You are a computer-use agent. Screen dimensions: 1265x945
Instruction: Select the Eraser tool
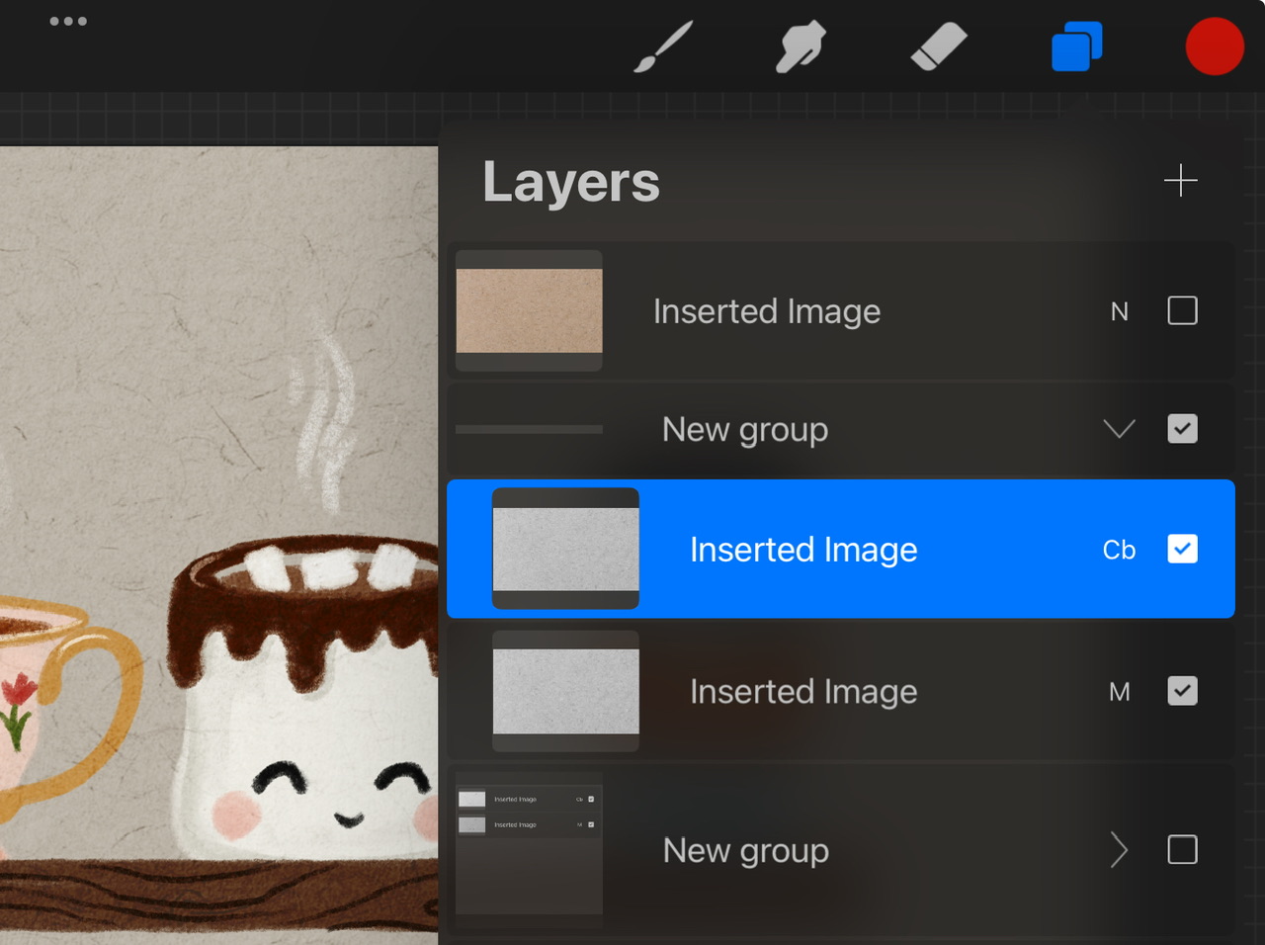click(x=938, y=45)
